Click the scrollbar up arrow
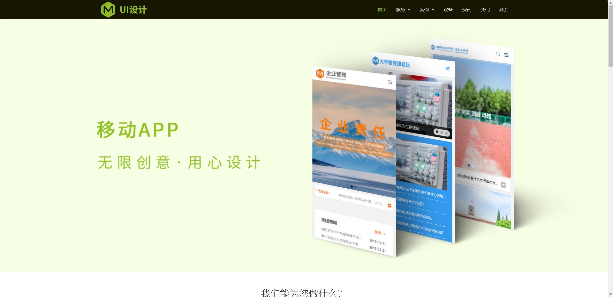This screenshot has width=613, height=297. coord(610,2)
